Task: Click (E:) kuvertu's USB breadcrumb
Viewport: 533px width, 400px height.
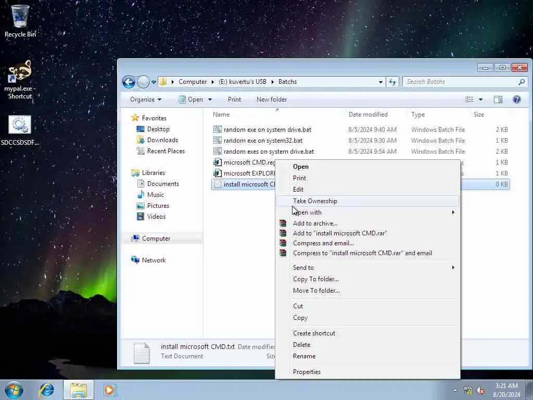Action: (243, 82)
